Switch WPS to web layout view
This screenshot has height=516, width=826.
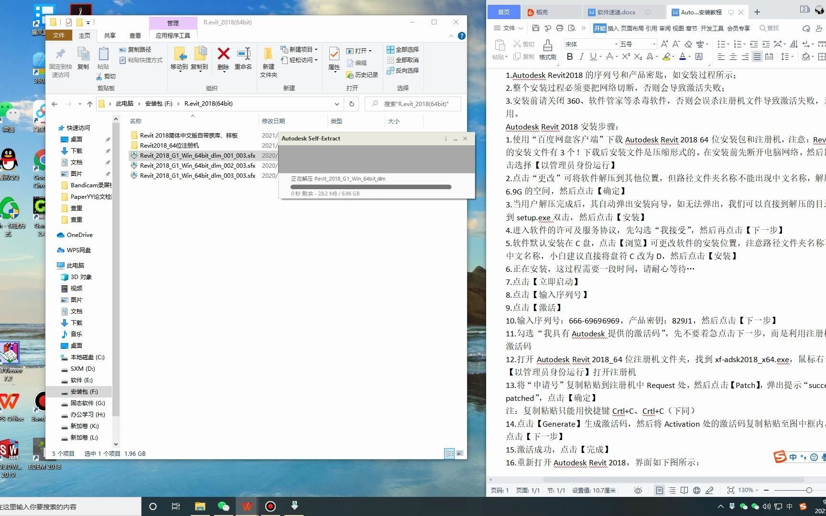pos(697,490)
